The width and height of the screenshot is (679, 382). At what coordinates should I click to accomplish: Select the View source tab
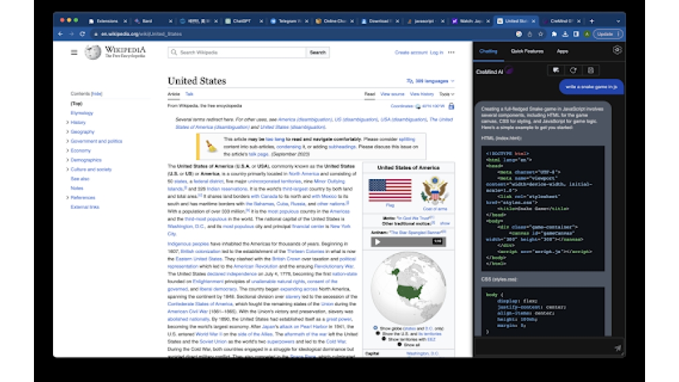tap(392, 94)
